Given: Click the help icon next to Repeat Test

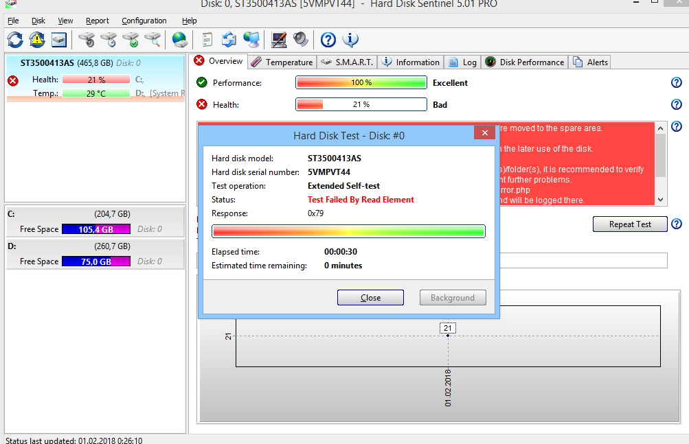Looking at the screenshot, I should pyautogui.click(x=677, y=224).
